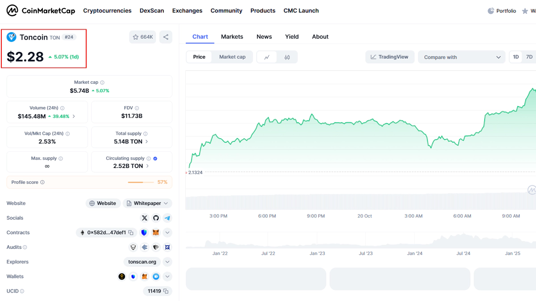Click the share icon next to watchlist

click(166, 37)
